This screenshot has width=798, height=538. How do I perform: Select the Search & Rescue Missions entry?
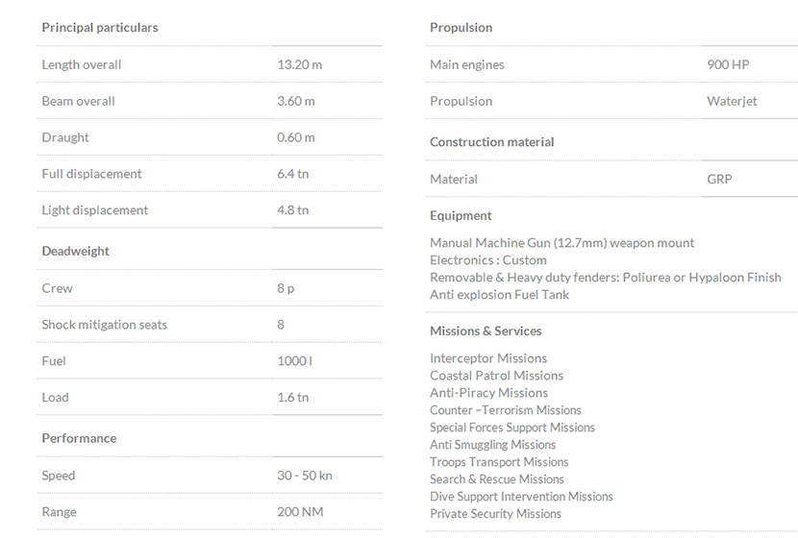tap(496, 479)
